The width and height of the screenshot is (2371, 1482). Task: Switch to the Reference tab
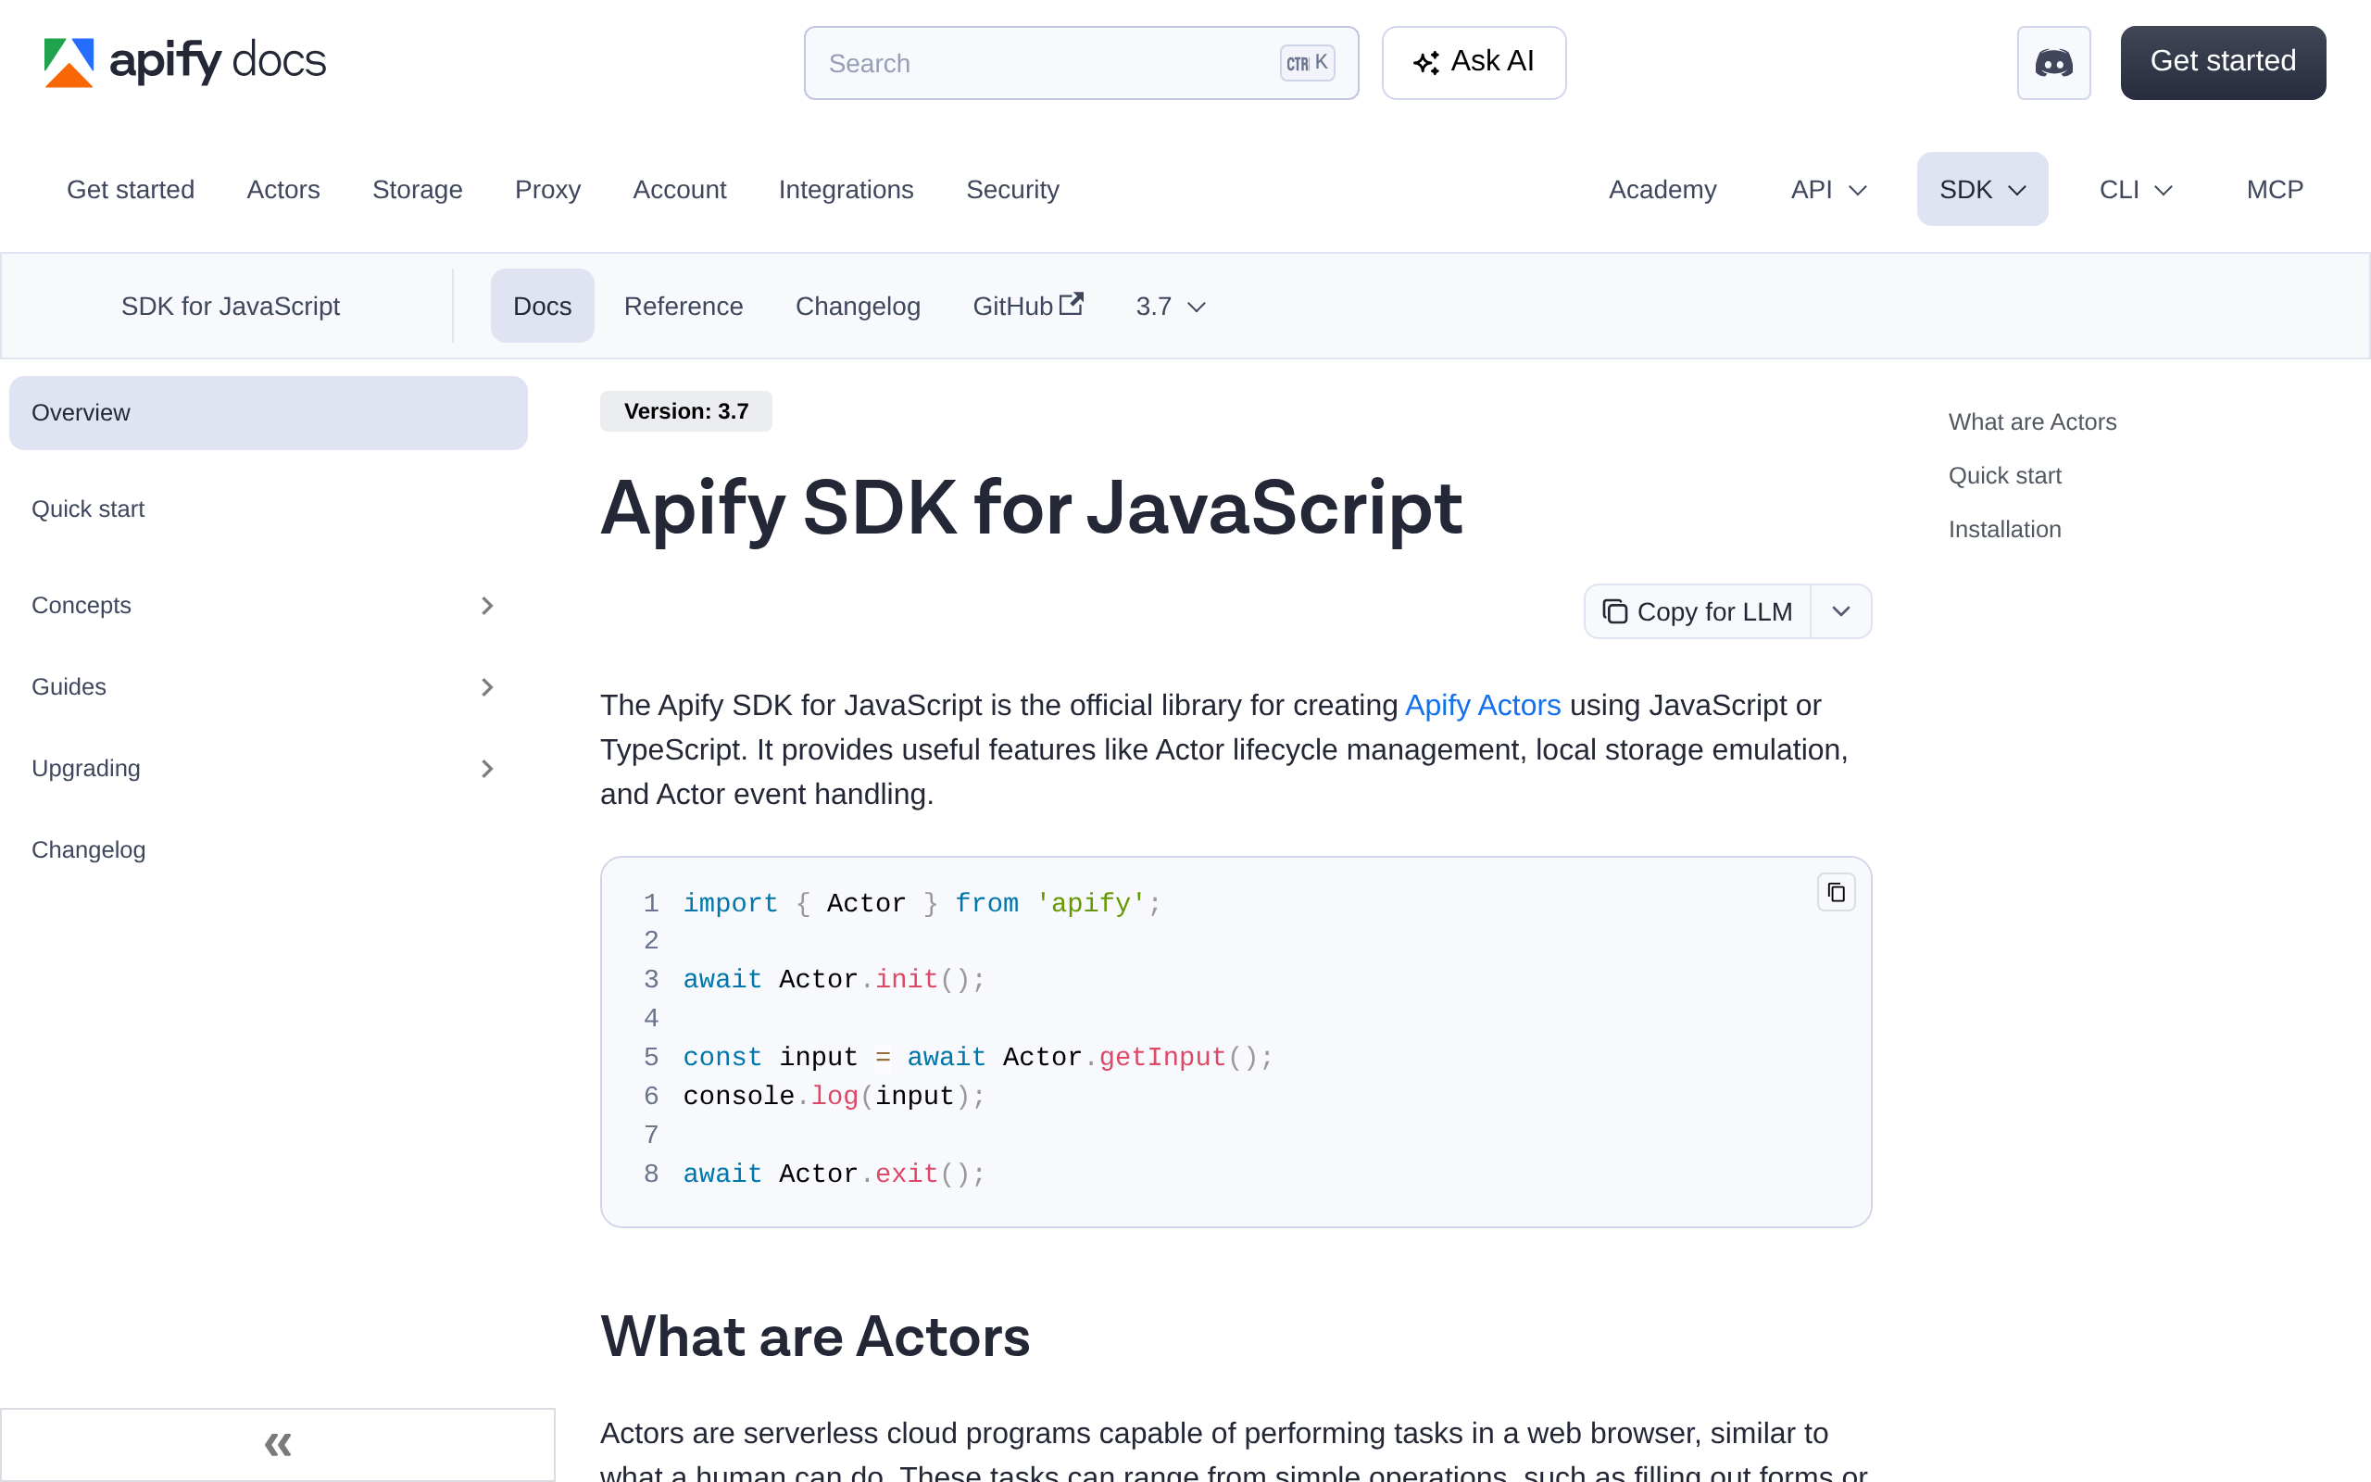click(683, 306)
